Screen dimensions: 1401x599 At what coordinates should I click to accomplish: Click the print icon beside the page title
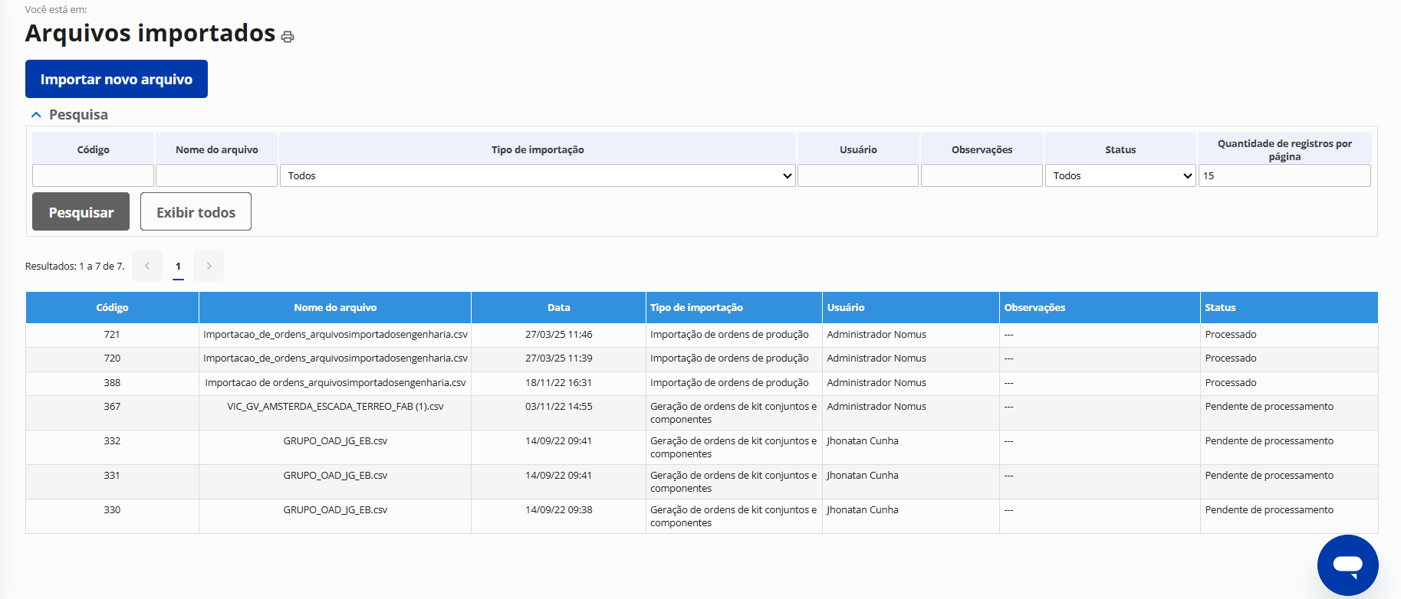tap(288, 37)
